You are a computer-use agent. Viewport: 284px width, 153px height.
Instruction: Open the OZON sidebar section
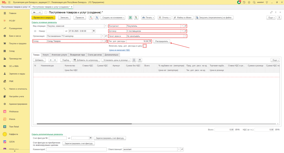tap(15, 142)
